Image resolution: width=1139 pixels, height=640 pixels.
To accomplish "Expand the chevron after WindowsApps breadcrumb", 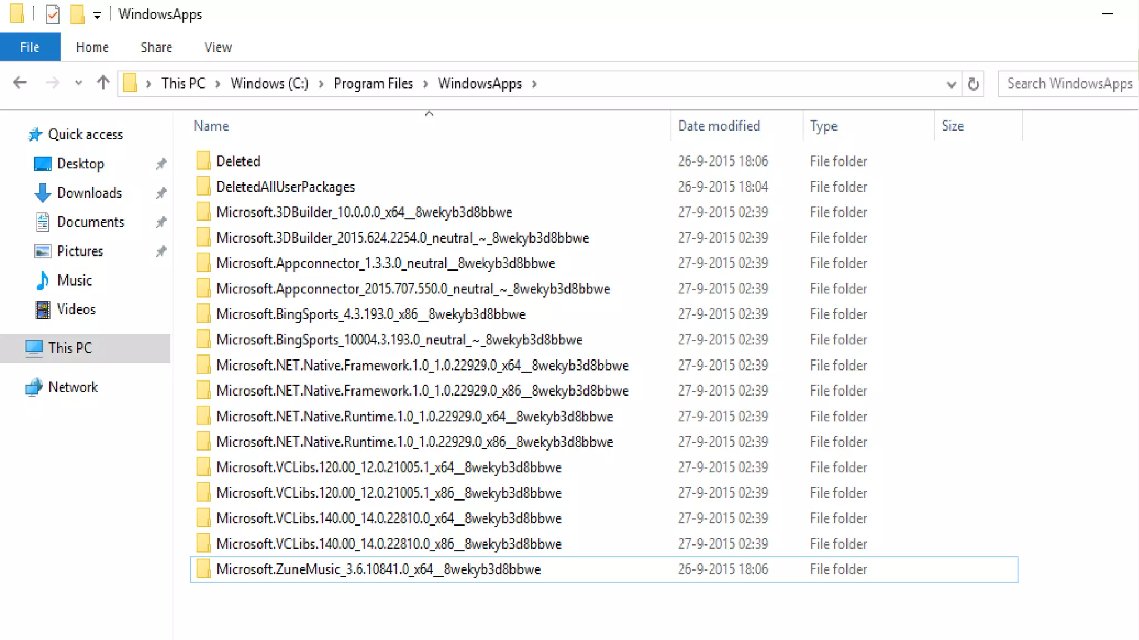I will point(534,84).
